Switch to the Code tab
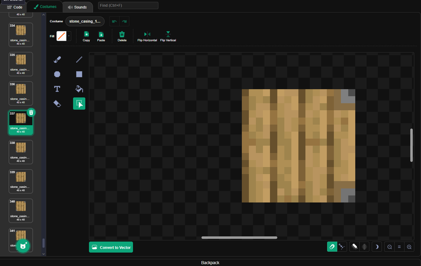Image resolution: width=421 pixels, height=266 pixels. [15, 7]
